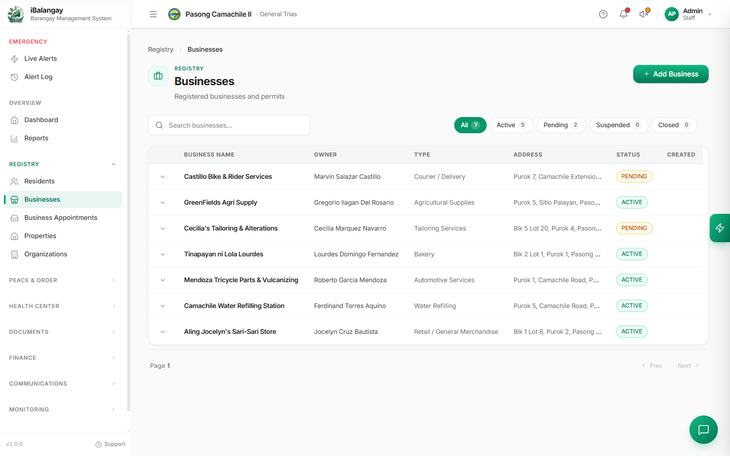Open Reports page
The height and width of the screenshot is (456, 730).
pos(63,138)
